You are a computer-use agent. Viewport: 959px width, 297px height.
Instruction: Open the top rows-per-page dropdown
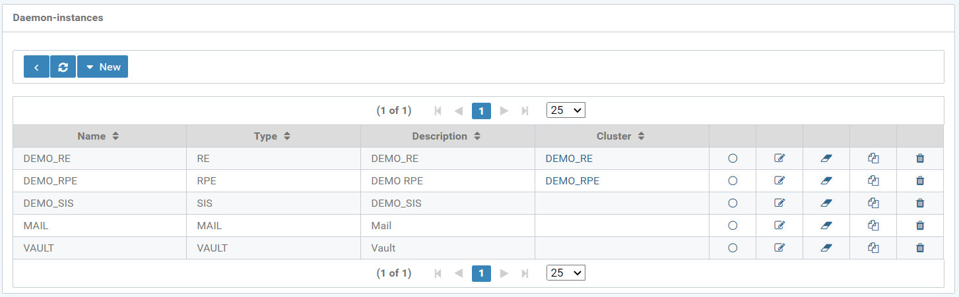pyautogui.click(x=566, y=111)
